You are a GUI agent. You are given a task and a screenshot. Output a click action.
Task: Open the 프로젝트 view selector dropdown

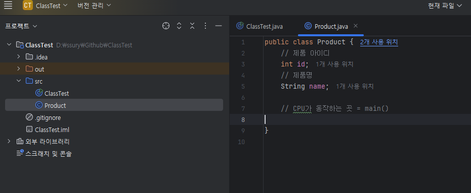pos(21,26)
